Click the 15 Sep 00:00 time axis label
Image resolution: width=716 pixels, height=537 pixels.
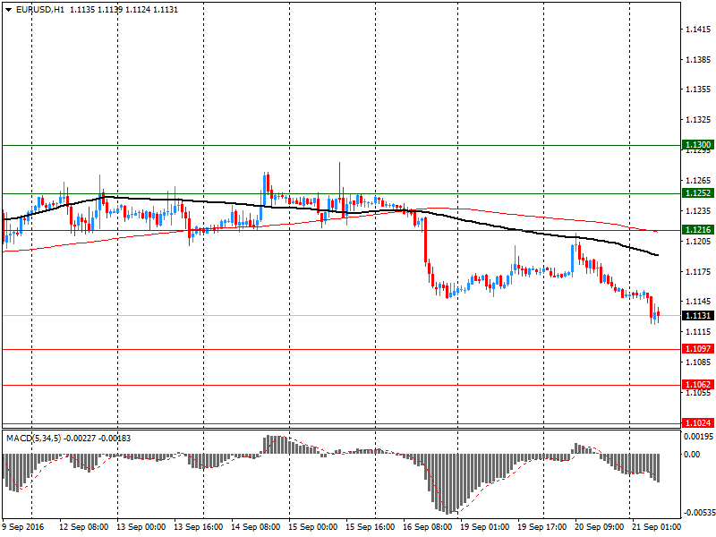(x=312, y=527)
